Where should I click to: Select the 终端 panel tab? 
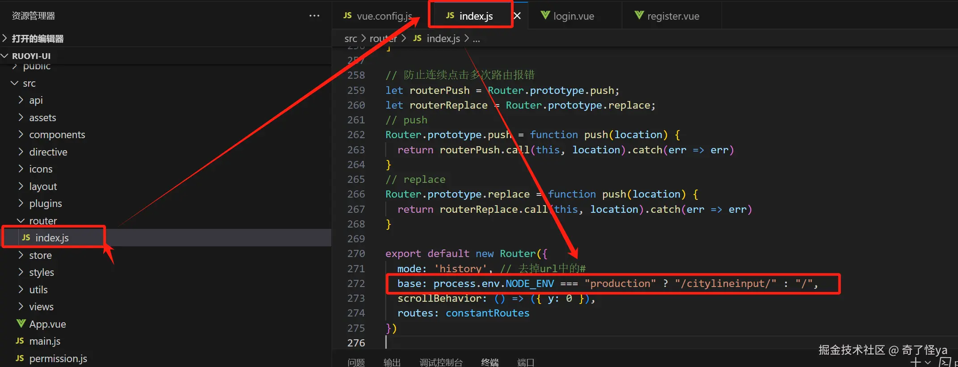[490, 362]
